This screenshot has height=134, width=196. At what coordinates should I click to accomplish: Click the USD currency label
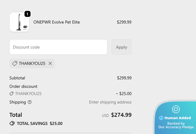105,115
